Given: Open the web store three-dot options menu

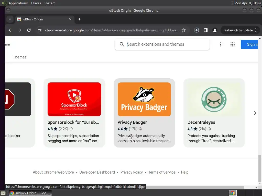Looking at the screenshot, I should [221, 44].
